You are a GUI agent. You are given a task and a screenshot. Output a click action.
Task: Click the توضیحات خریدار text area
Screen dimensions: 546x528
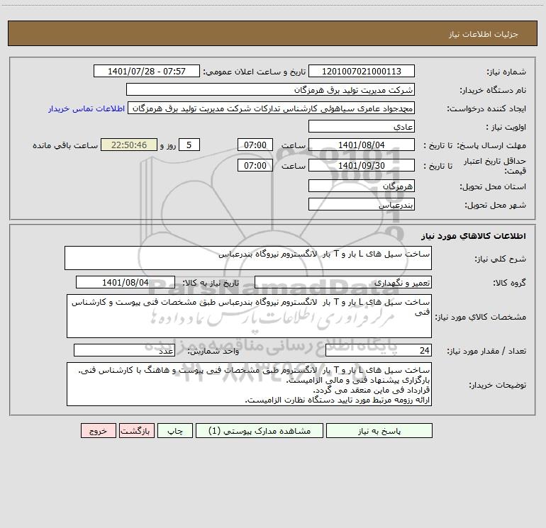click(249, 384)
